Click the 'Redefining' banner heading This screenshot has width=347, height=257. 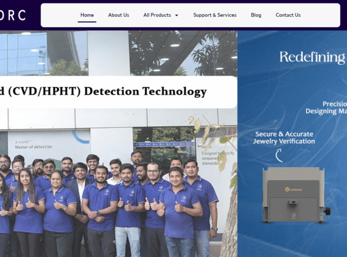coord(312,57)
